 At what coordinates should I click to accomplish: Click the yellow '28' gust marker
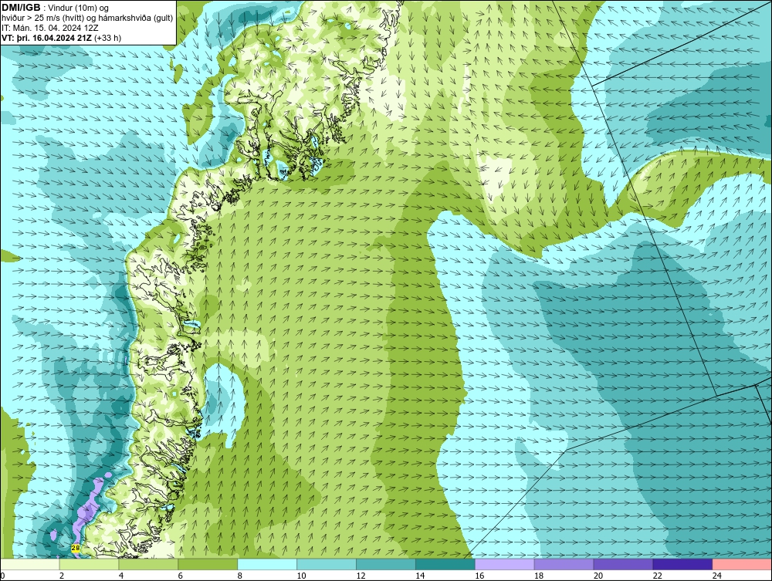tap(76, 548)
